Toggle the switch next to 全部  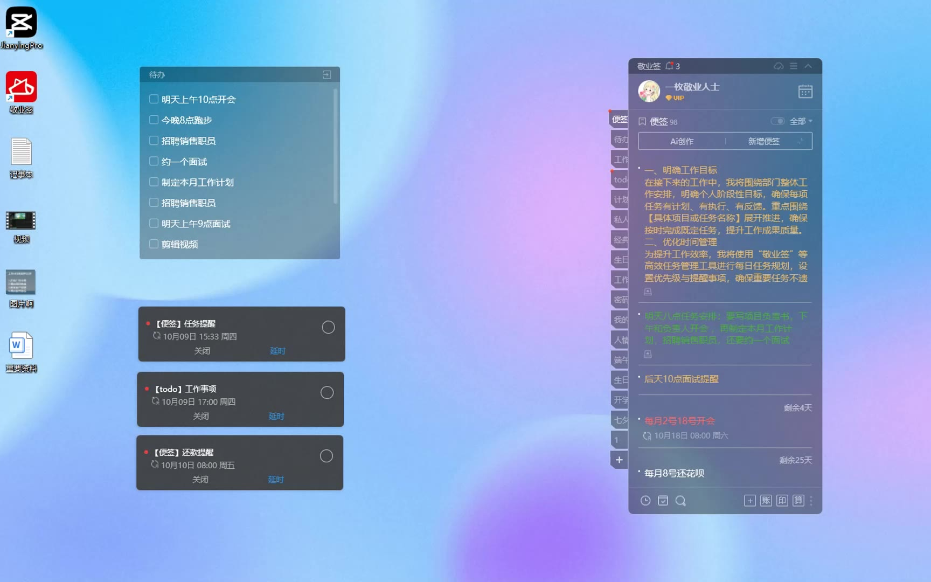(777, 121)
